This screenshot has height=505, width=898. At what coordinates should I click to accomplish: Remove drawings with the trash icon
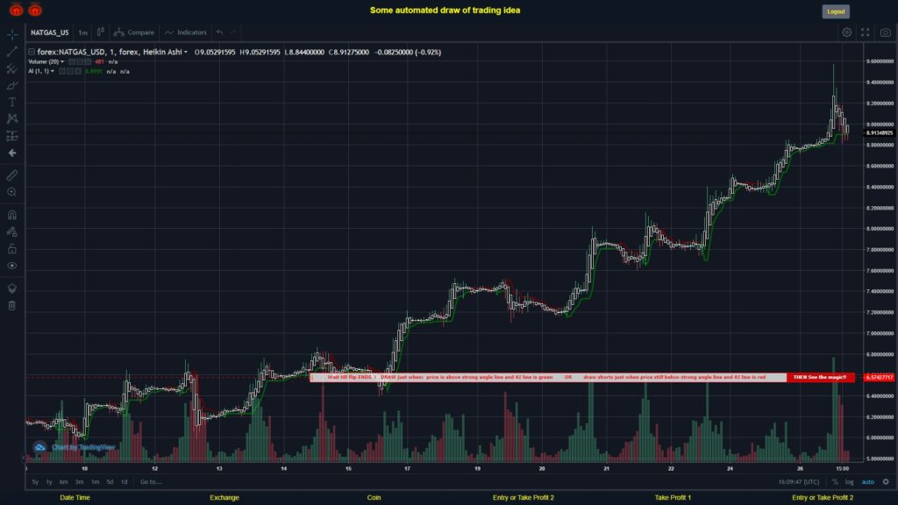(x=12, y=306)
